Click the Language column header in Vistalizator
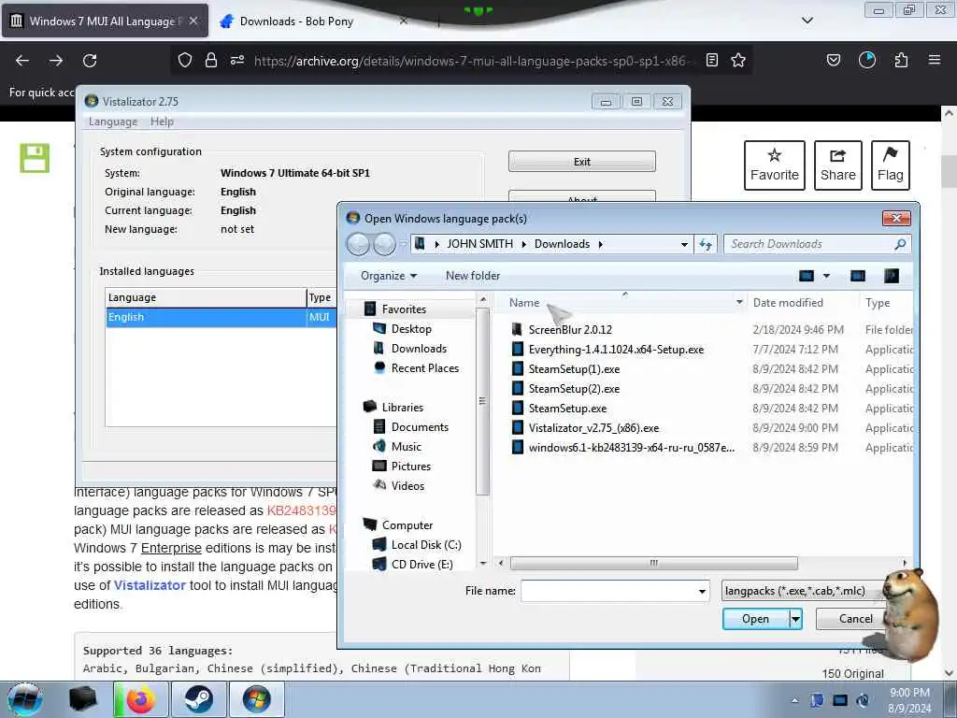Viewport: 957px width, 718px height. click(206, 297)
